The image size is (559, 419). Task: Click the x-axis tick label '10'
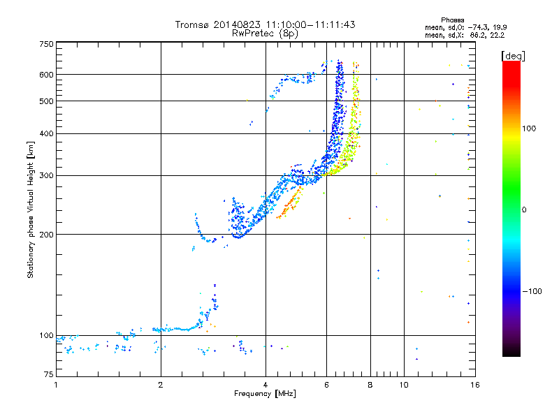404,385
